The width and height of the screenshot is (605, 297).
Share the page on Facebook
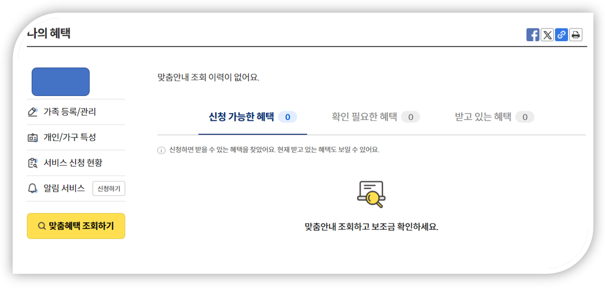[x=533, y=35]
